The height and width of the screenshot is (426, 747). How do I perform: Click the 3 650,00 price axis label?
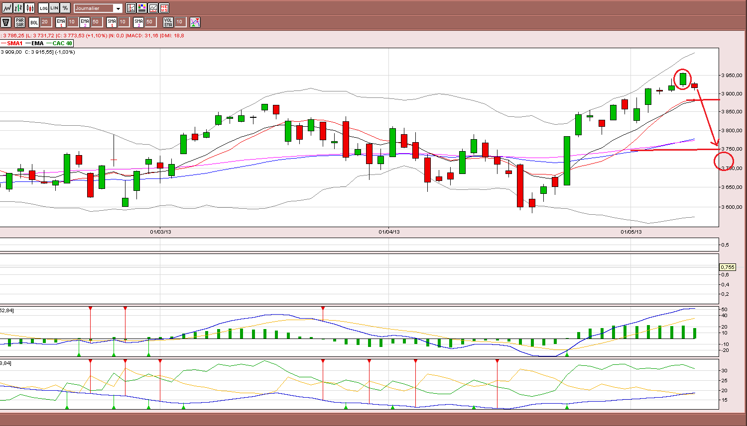pyautogui.click(x=732, y=187)
